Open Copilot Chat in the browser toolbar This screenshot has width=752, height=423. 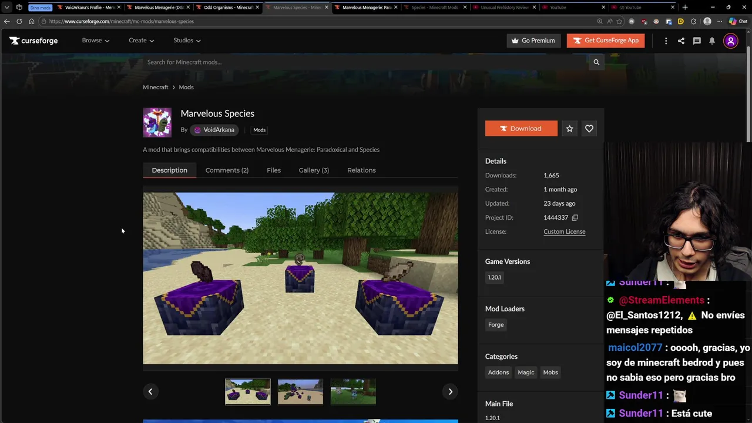[x=738, y=21]
